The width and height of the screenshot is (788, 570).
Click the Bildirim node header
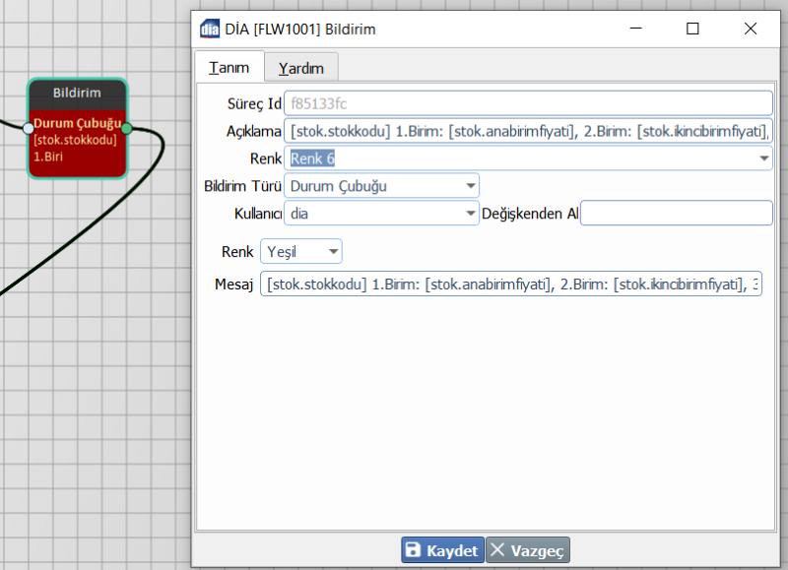point(77,93)
